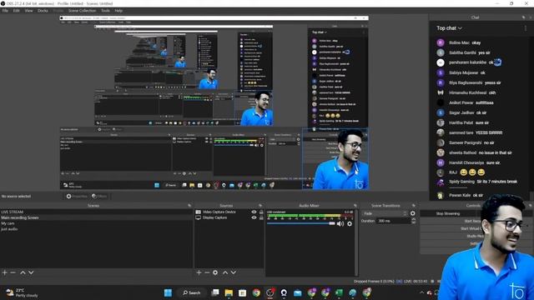This screenshot has width=534, height=300.
Task: Click the Duration 300 ms field
Action: (x=393, y=221)
